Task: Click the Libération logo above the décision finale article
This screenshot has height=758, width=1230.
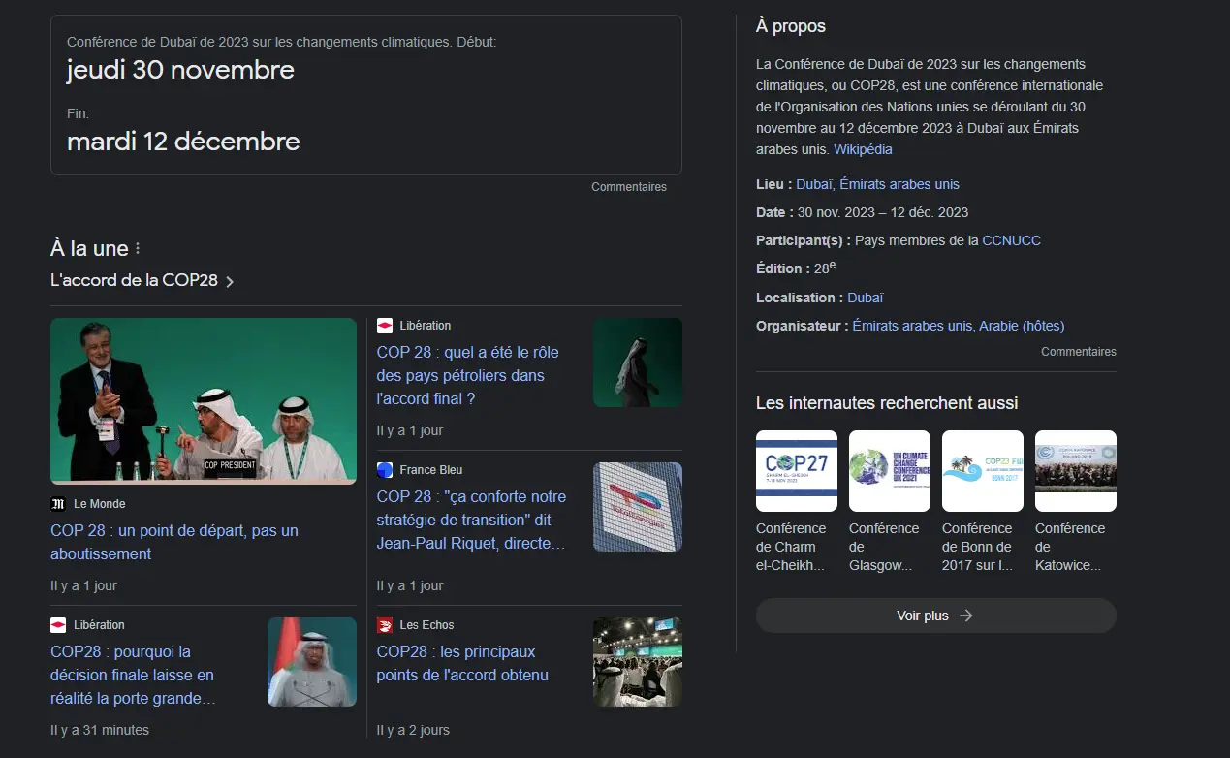Action: tap(58, 625)
